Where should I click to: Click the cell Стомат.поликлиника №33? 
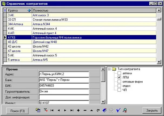point(94,19)
